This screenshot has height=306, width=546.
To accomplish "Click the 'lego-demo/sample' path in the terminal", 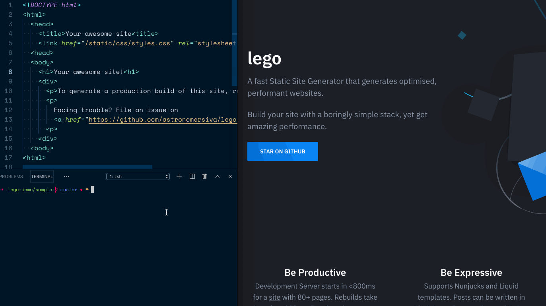I will 30,190.
